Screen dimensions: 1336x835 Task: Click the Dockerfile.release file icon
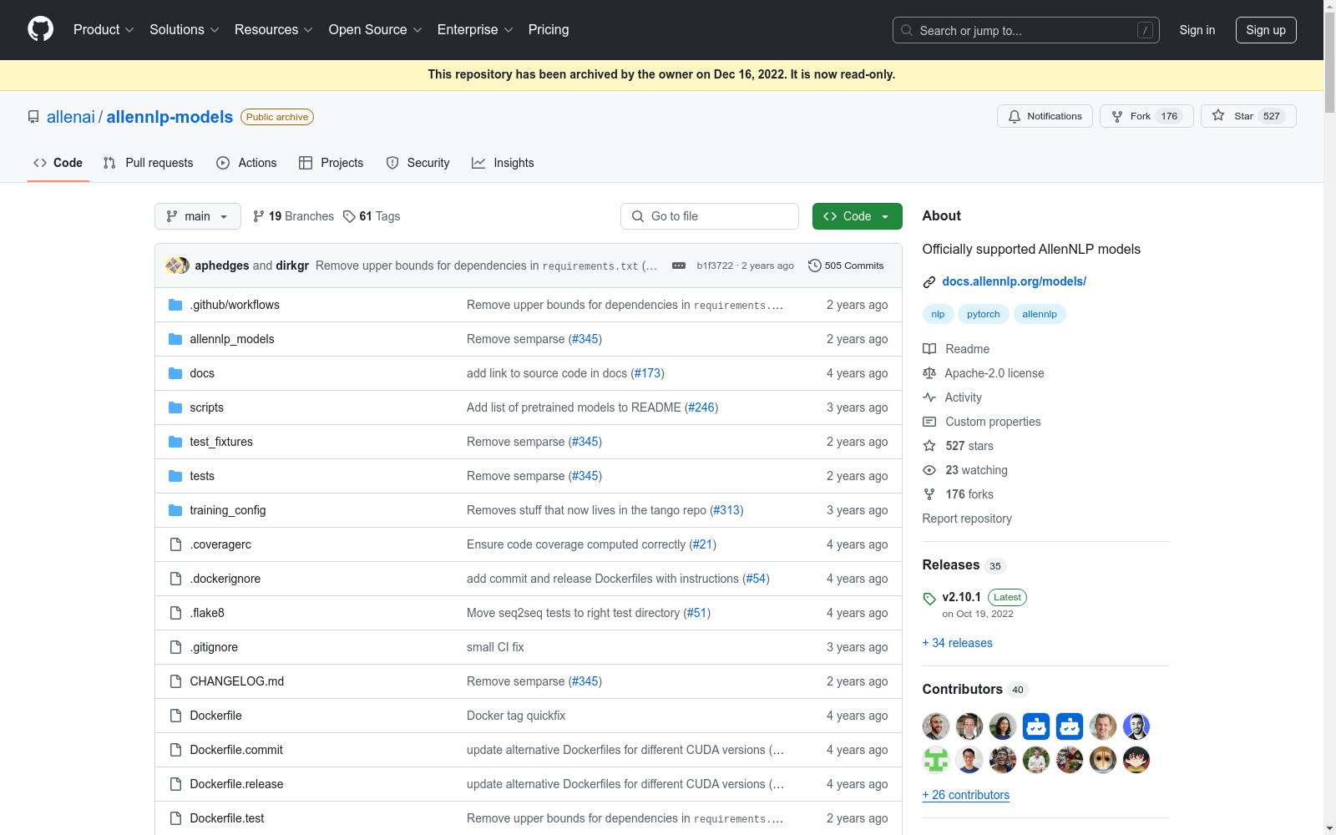tap(175, 784)
